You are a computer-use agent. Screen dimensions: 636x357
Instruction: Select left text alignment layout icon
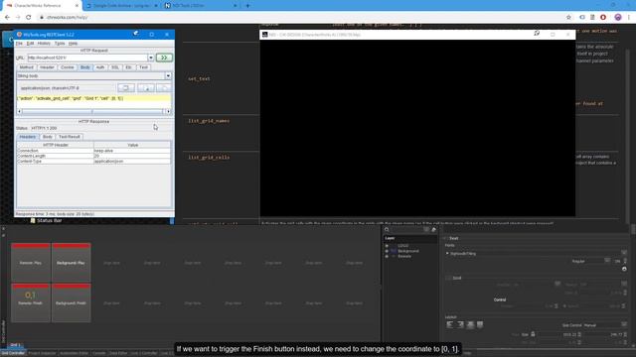[x=450, y=324]
